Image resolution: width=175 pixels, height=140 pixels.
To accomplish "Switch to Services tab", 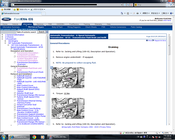I will pyautogui.click(x=40, y=24).
